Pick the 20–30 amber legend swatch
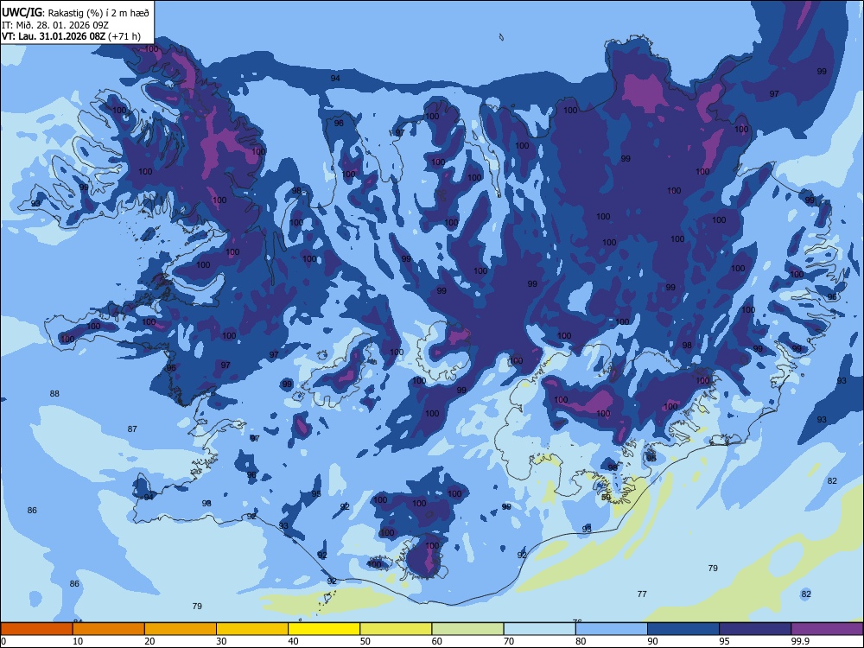Image resolution: width=864 pixels, height=648 pixels. [181, 629]
